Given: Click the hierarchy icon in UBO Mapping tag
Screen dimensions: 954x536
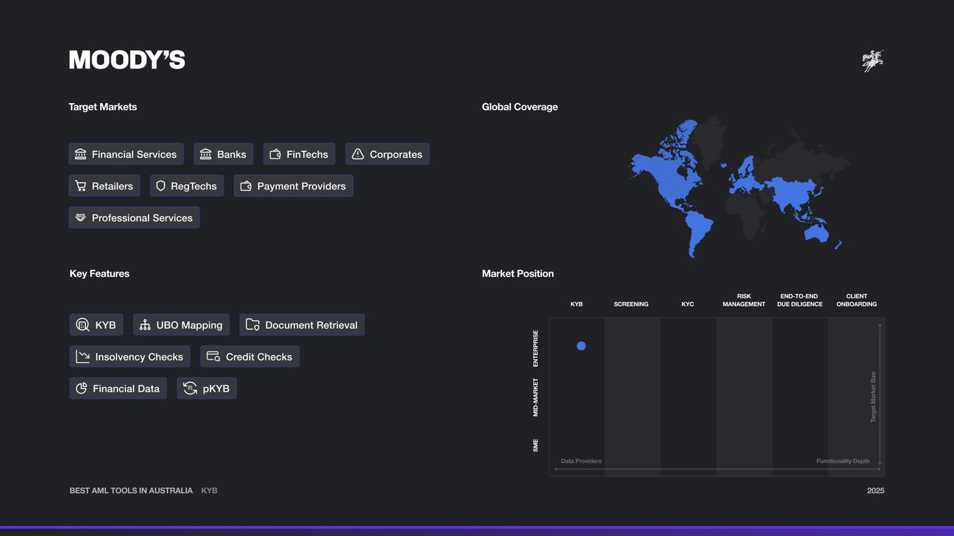Looking at the screenshot, I should [x=145, y=325].
